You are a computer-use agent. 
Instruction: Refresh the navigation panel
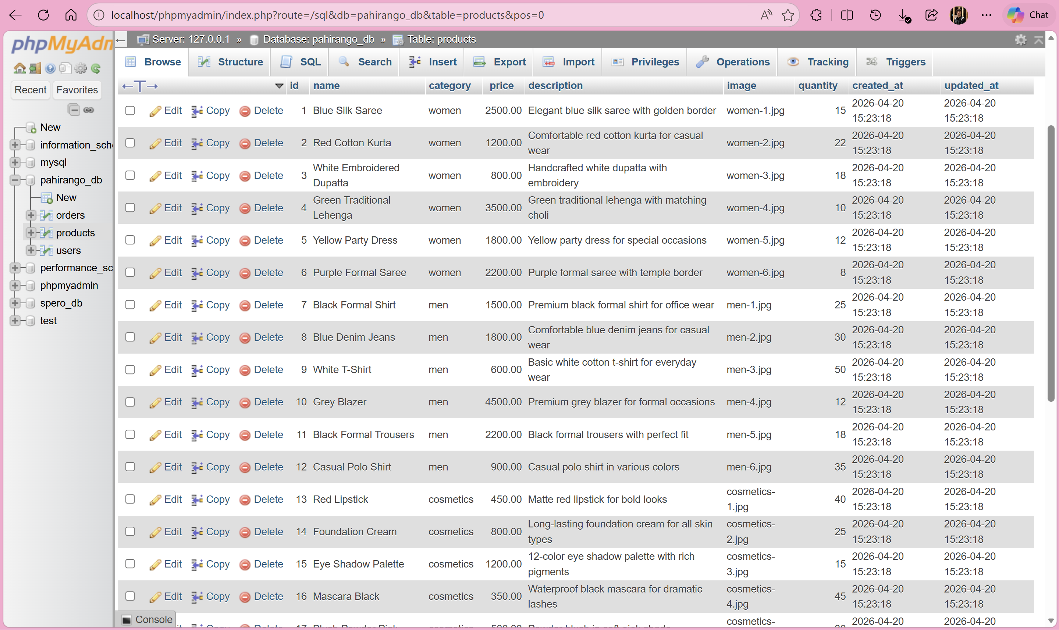(96, 68)
